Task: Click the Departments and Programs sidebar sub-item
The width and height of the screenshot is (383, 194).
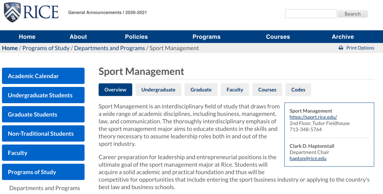Action: click(x=45, y=188)
